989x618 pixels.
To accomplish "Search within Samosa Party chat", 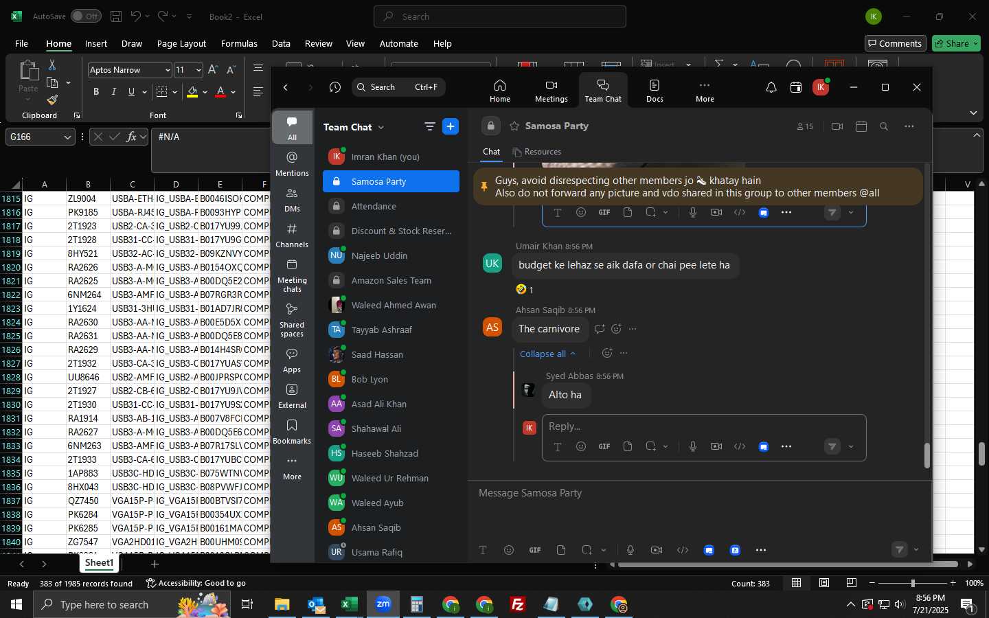I will pos(884,126).
